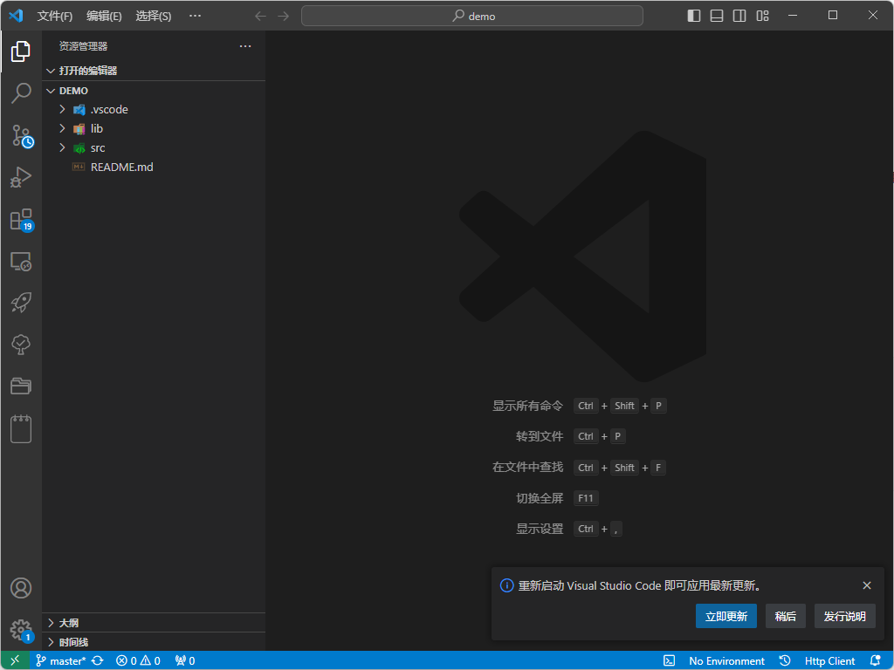
Task: Go forward with the right arrow
Action: 284,16
